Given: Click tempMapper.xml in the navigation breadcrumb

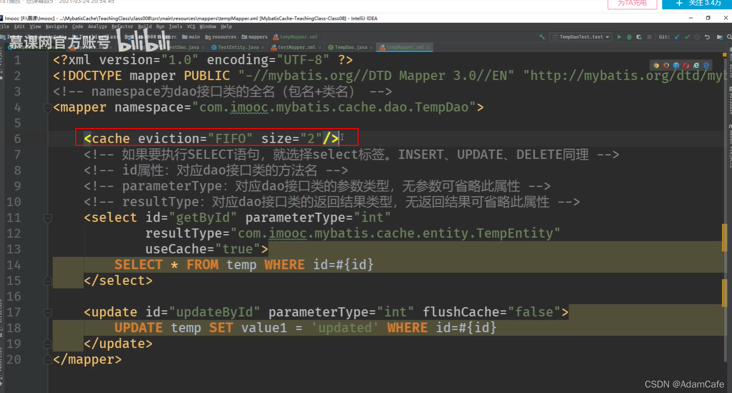Looking at the screenshot, I should pos(295,37).
